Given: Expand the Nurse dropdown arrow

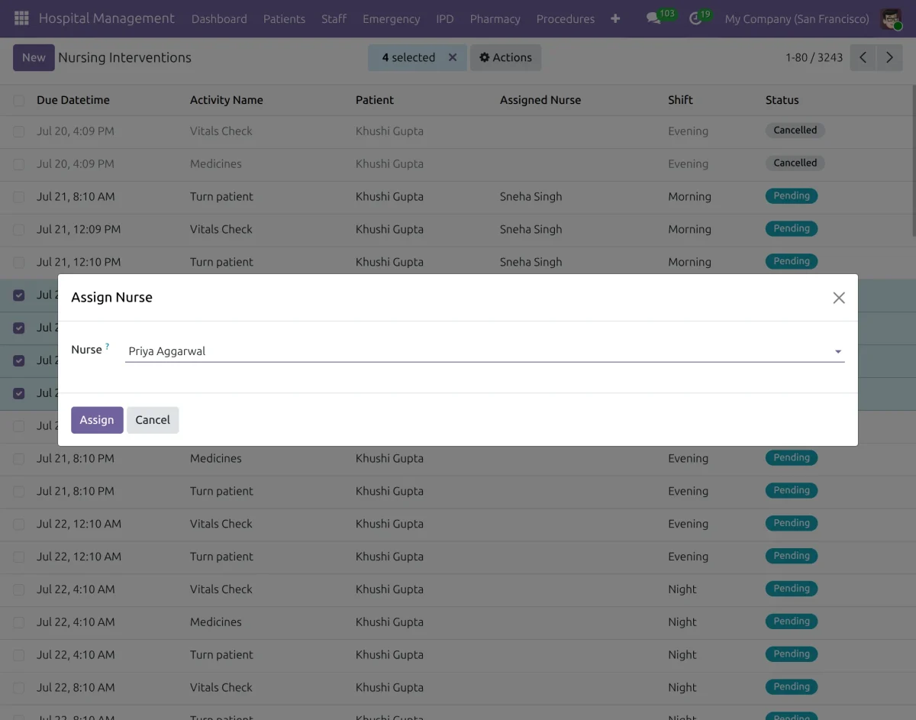Looking at the screenshot, I should tap(838, 352).
